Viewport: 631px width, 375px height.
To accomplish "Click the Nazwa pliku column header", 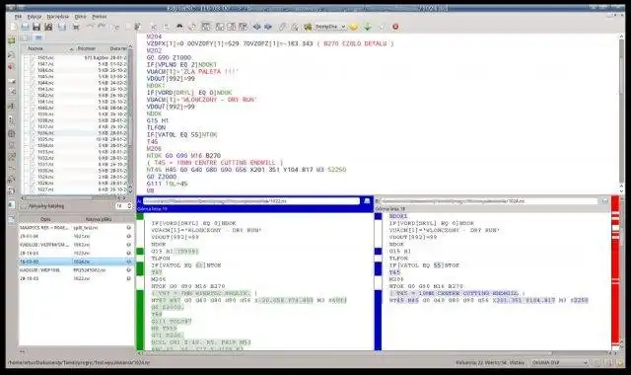I will [99, 219].
